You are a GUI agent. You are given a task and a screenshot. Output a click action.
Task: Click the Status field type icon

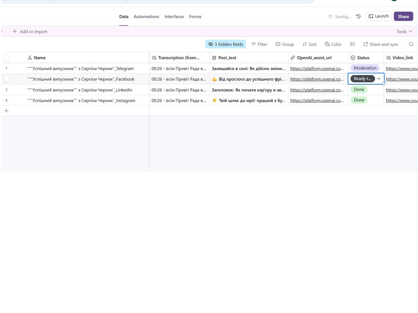point(353,58)
